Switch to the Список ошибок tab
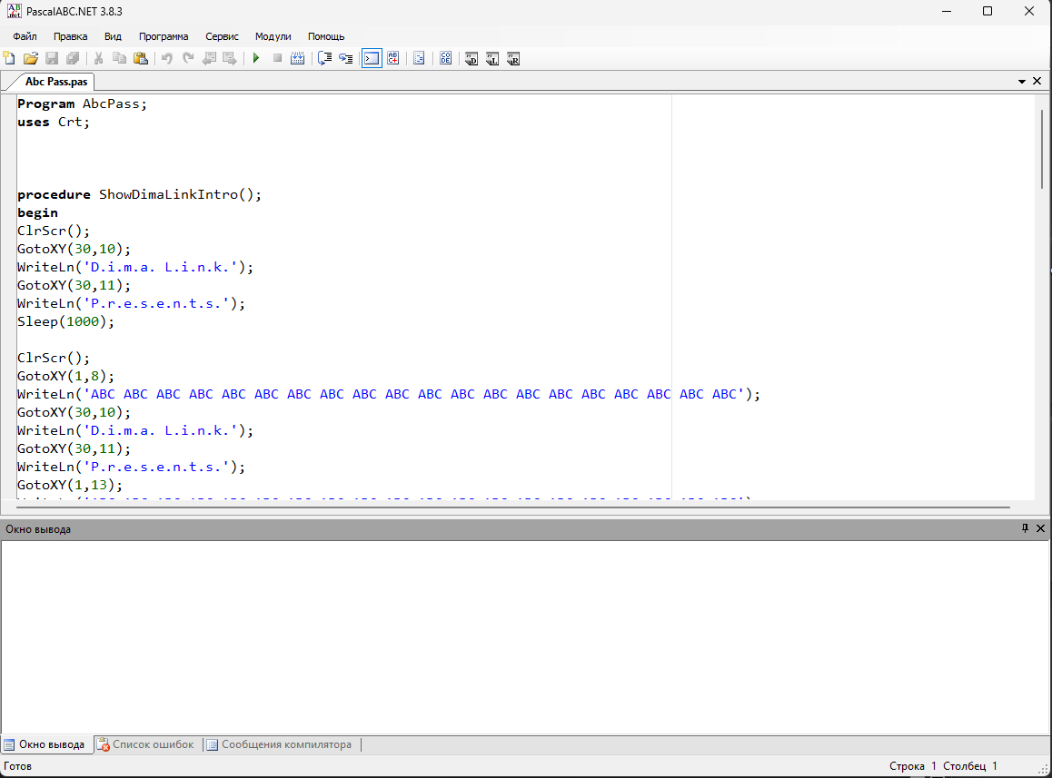Screen dimensions: 1052x778 point(145,744)
